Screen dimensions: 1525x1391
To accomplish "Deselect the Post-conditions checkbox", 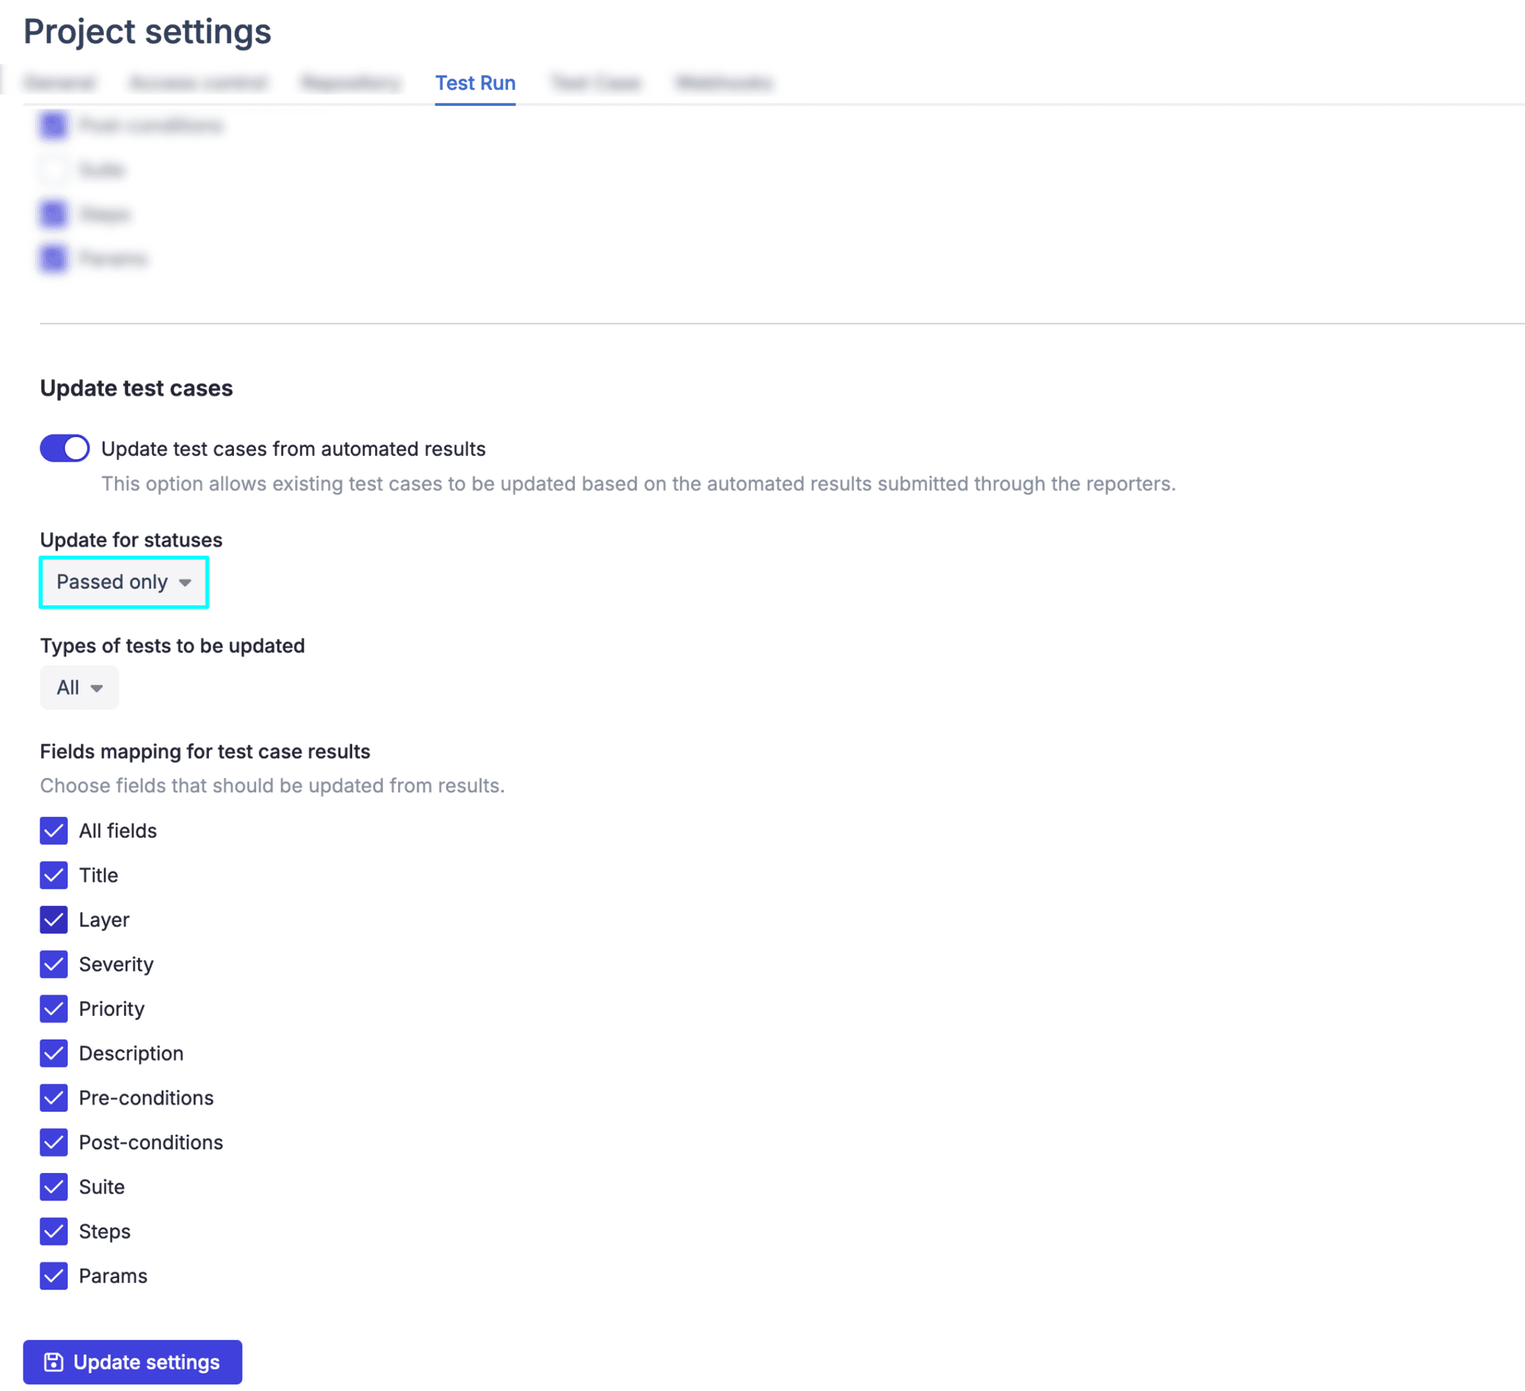I will pos(53,1142).
